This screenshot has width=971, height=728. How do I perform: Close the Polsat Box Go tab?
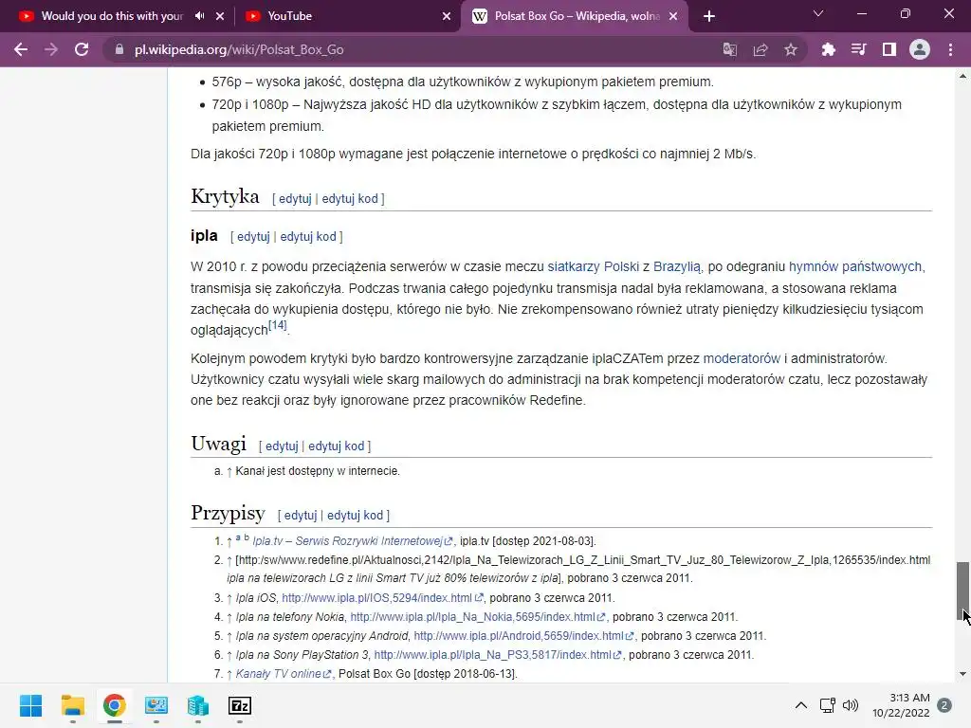tap(674, 16)
